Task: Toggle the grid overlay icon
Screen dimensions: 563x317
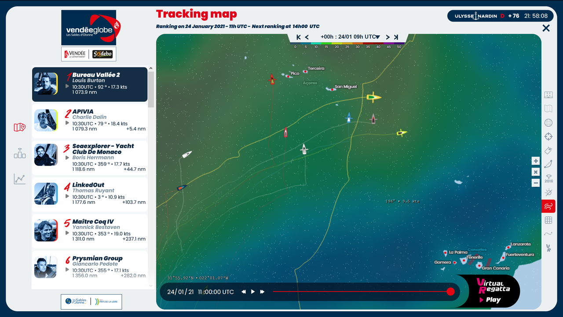Action: tap(548, 220)
